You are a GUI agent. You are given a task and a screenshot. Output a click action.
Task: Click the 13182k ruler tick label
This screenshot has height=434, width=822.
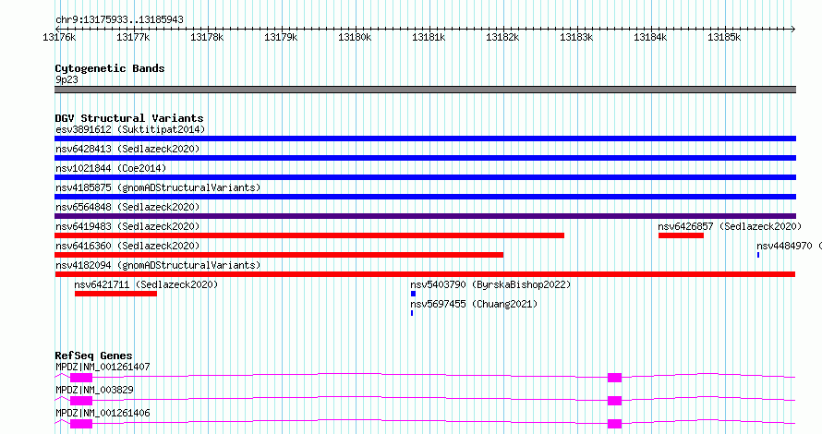[502, 37]
